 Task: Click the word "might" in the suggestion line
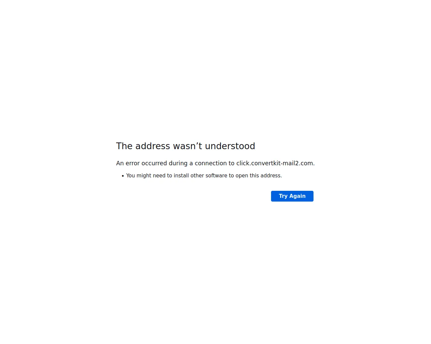[x=144, y=176]
